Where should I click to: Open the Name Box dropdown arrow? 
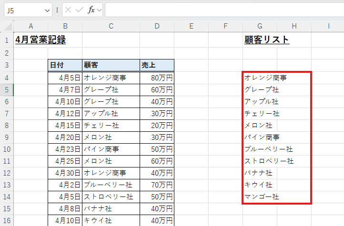click(47, 10)
